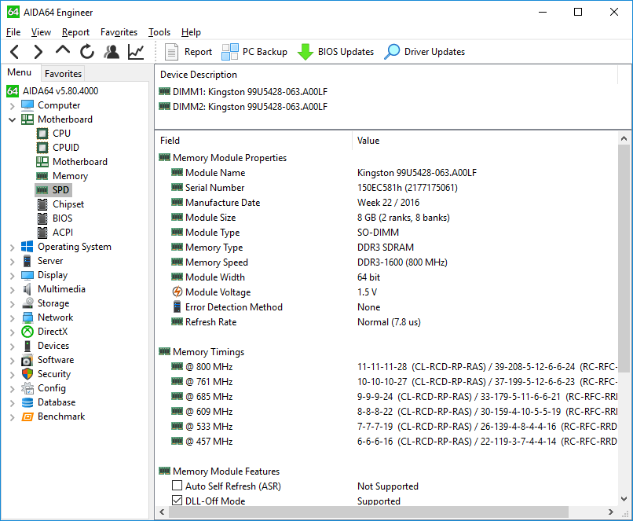Select DIMM1 Kingston device entry

tap(243, 92)
